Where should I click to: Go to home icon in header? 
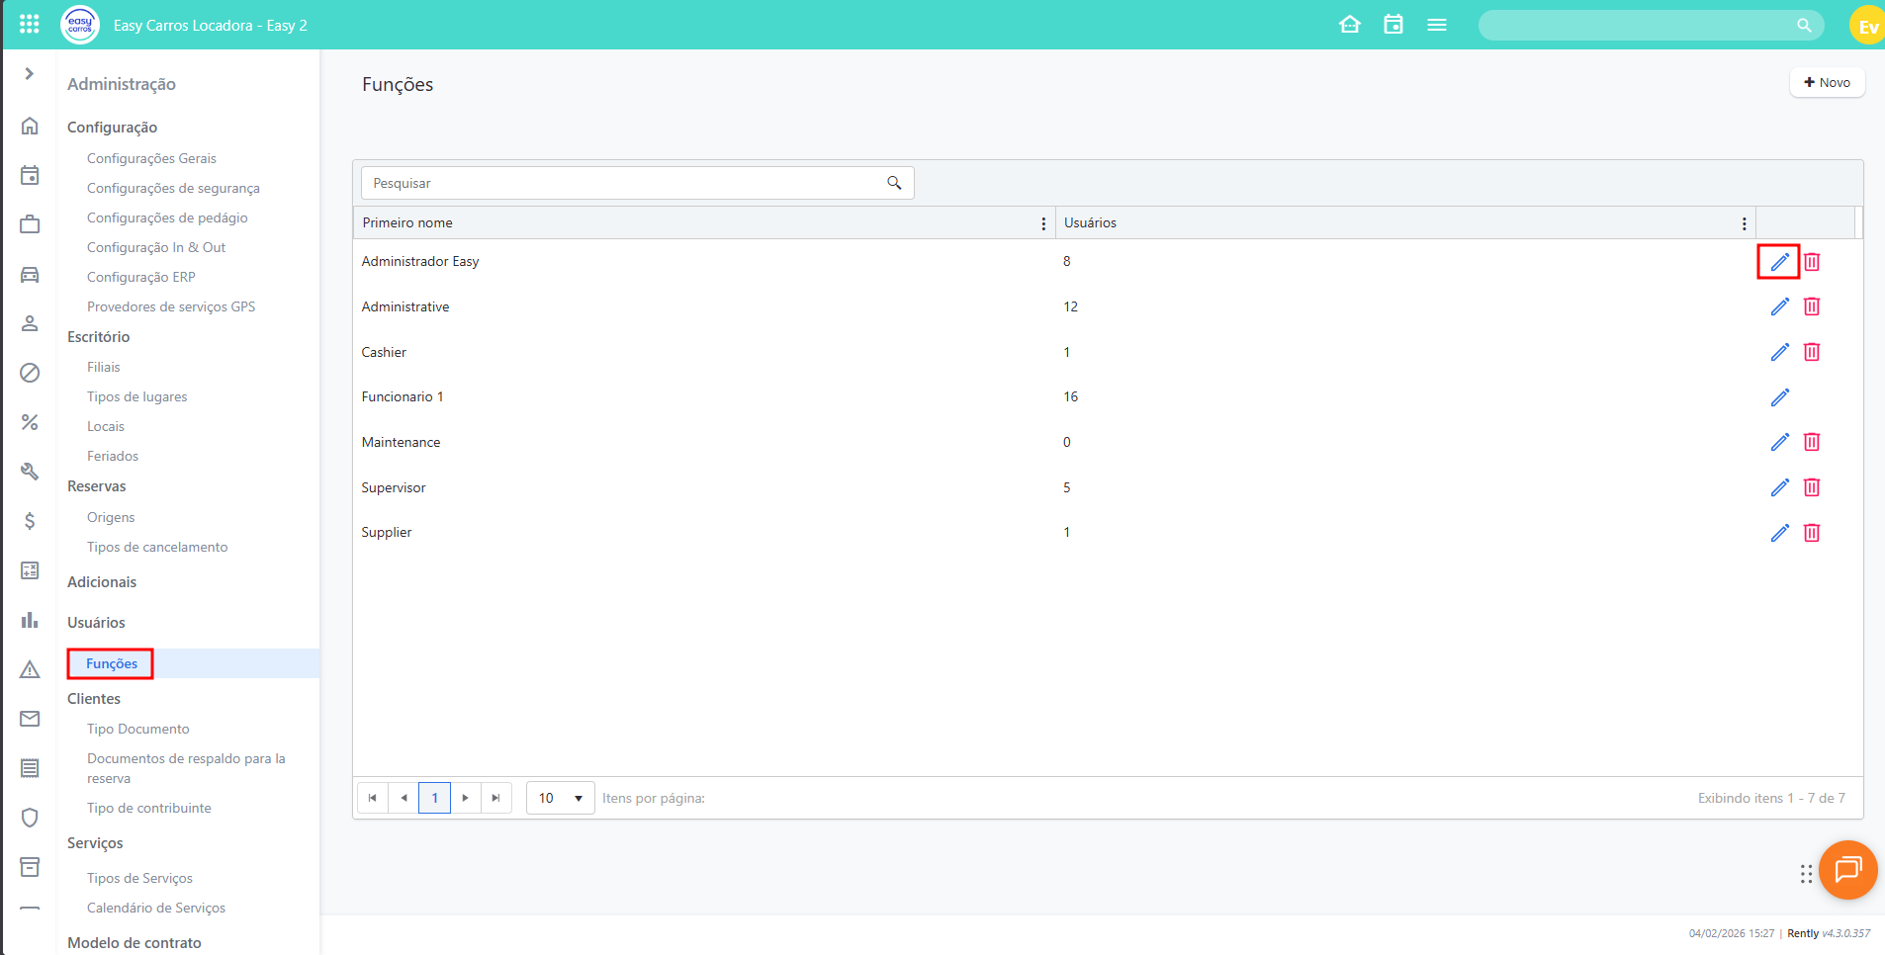tap(1349, 25)
